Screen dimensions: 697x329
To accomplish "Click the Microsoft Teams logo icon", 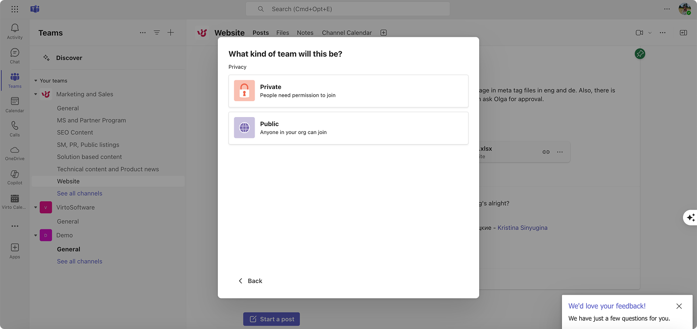I will point(35,9).
